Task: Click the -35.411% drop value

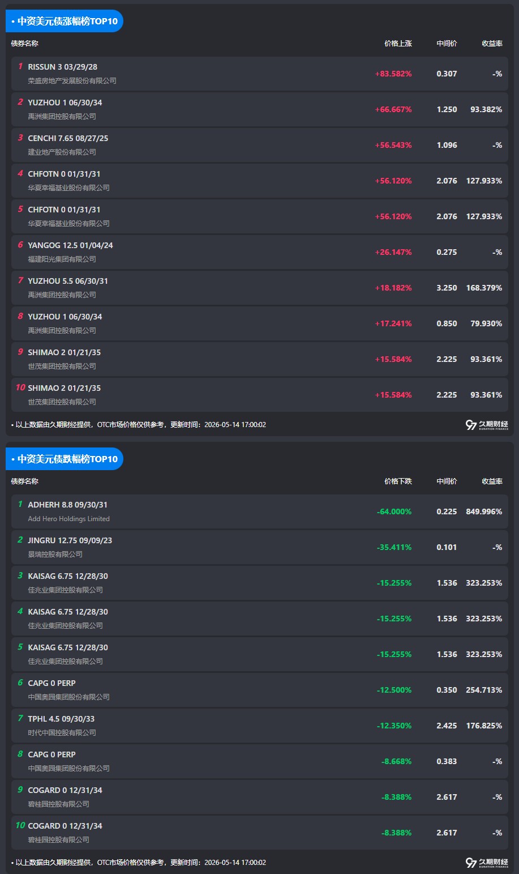Action: (x=394, y=547)
